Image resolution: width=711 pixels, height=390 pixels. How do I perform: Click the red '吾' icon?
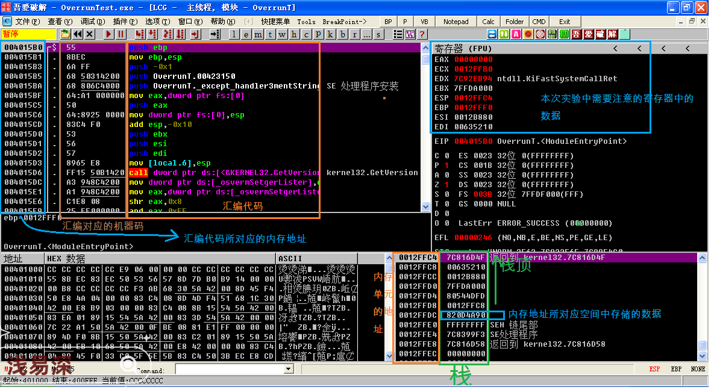[576, 34]
